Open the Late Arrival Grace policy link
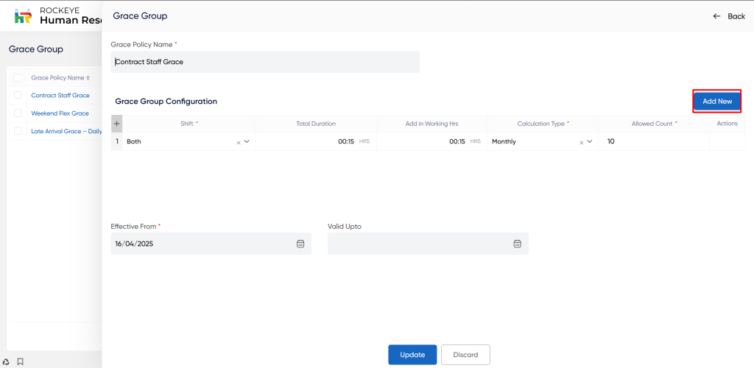This screenshot has height=368, width=754. point(66,131)
